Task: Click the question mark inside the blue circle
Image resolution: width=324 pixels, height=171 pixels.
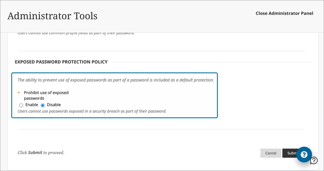Action: click(304, 154)
